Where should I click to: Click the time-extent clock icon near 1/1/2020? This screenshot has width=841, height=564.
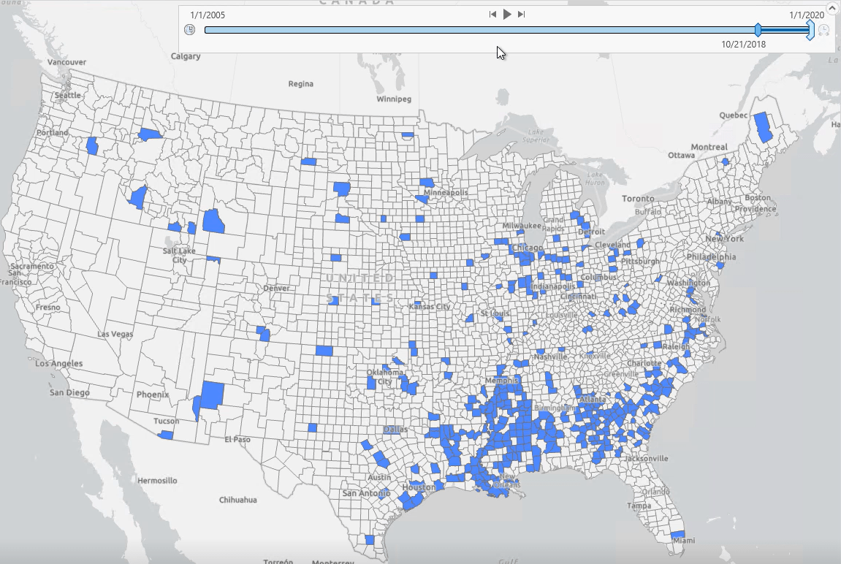pyautogui.click(x=824, y=31)
